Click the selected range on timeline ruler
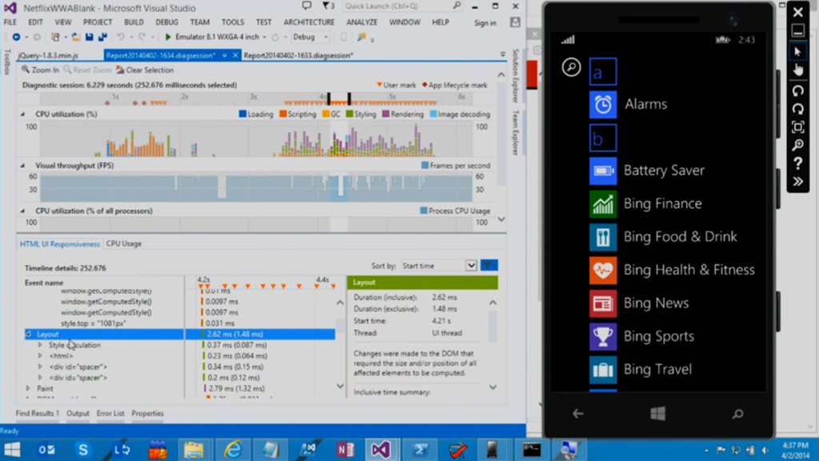The image size is (819, 461). (339, 98)
